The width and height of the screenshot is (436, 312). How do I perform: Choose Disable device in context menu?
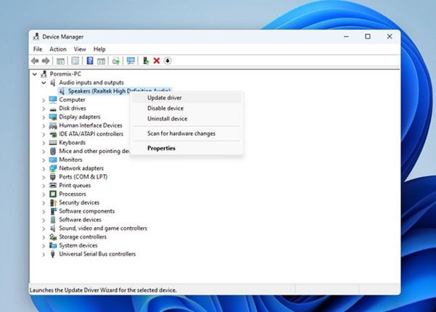click(187, 108)
